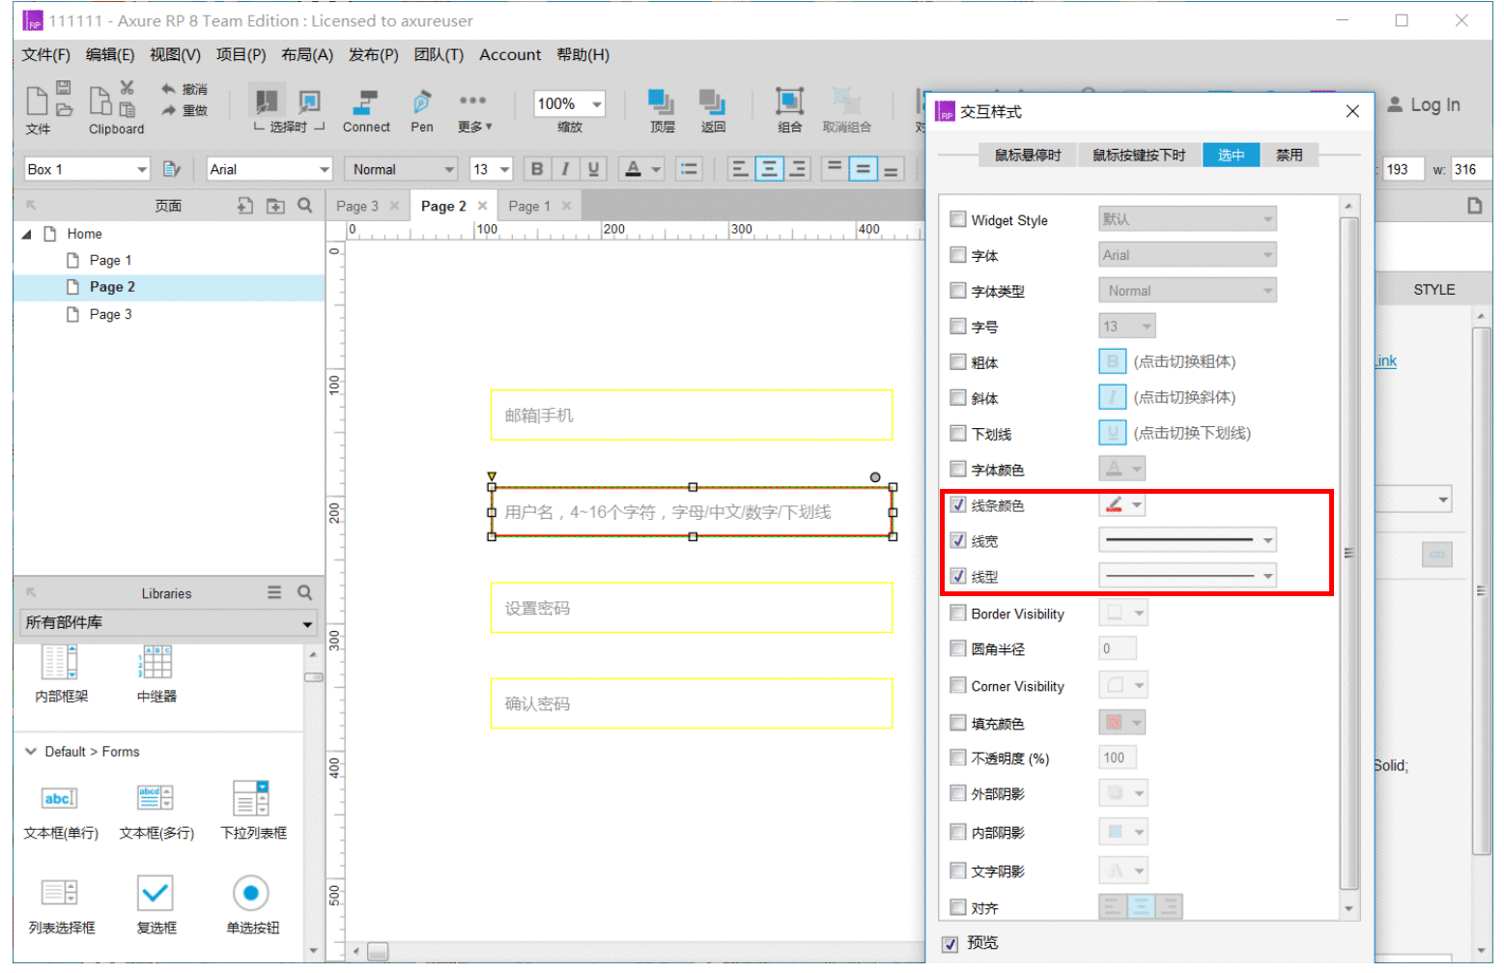
Task: Uncheck the 线条颜色 checkbox
Action: pyautogui.click(x=958, y=504)
